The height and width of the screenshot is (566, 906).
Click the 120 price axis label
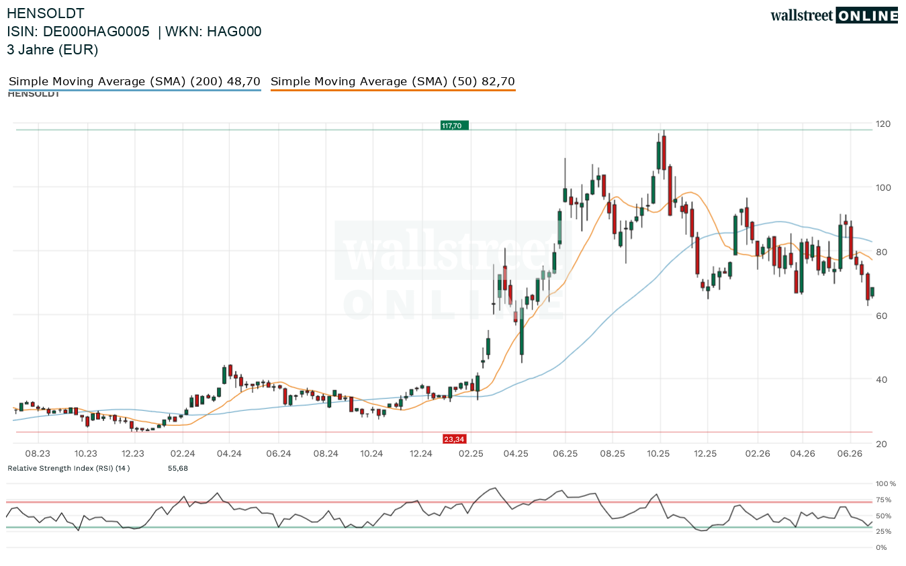click(884, 124)
